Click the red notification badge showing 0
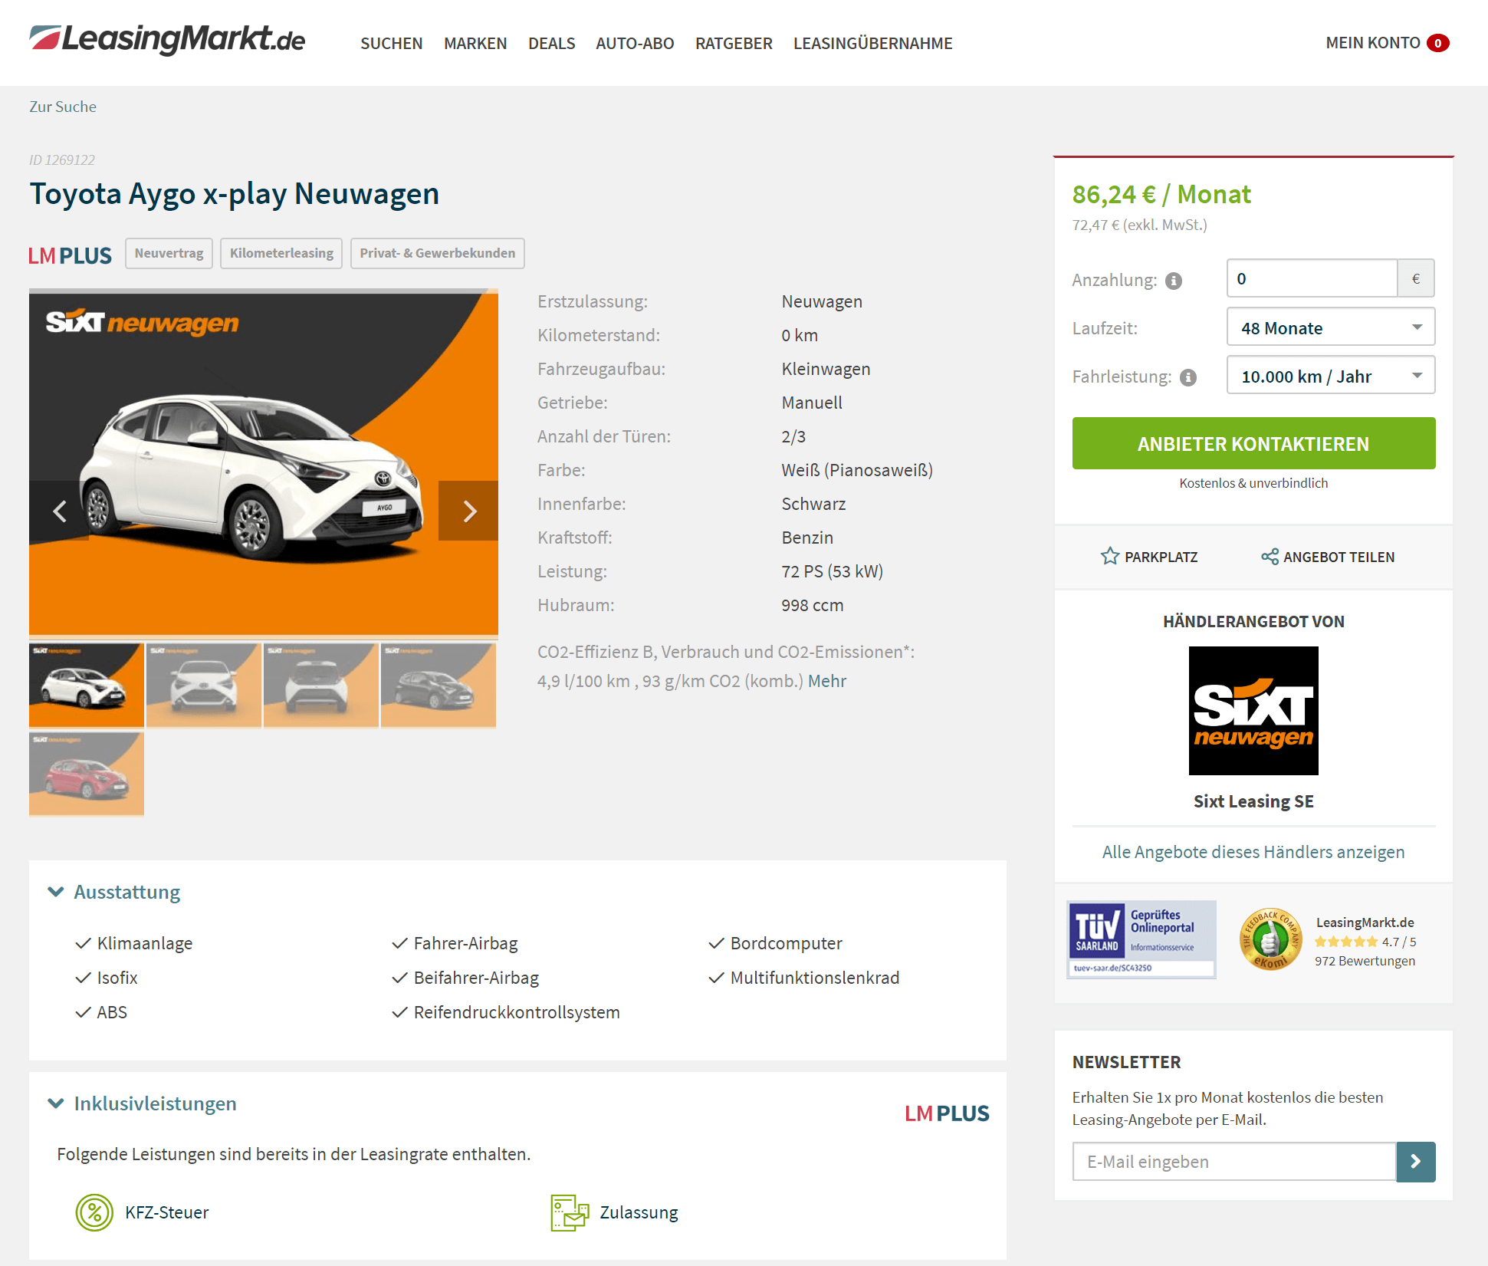Viewport: 1488px width, 1266px height. [1438, 43]
